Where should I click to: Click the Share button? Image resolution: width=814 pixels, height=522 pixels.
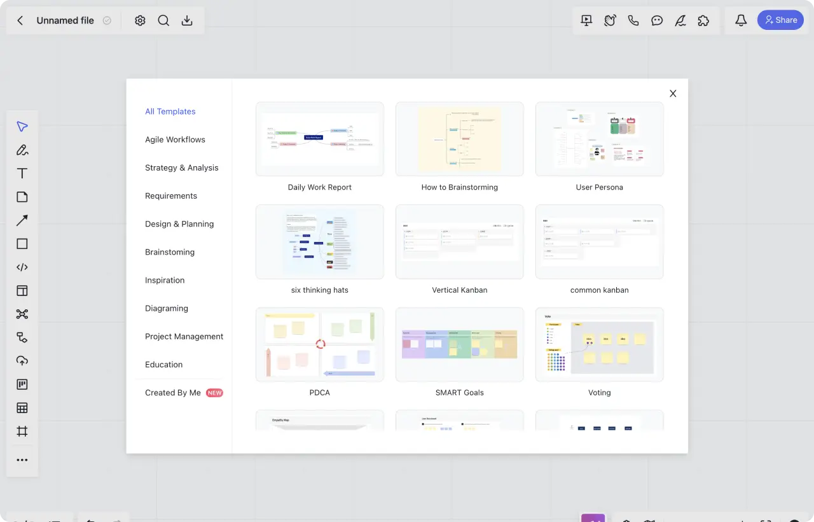coord(780,20)
